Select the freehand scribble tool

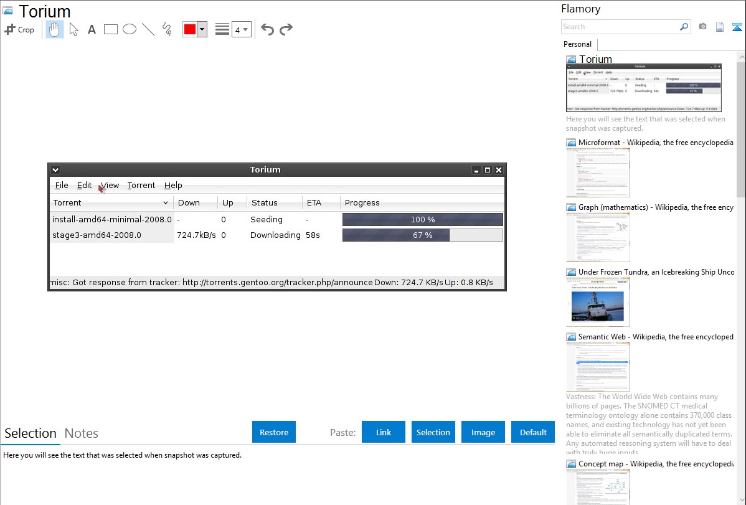pos(167,29)
